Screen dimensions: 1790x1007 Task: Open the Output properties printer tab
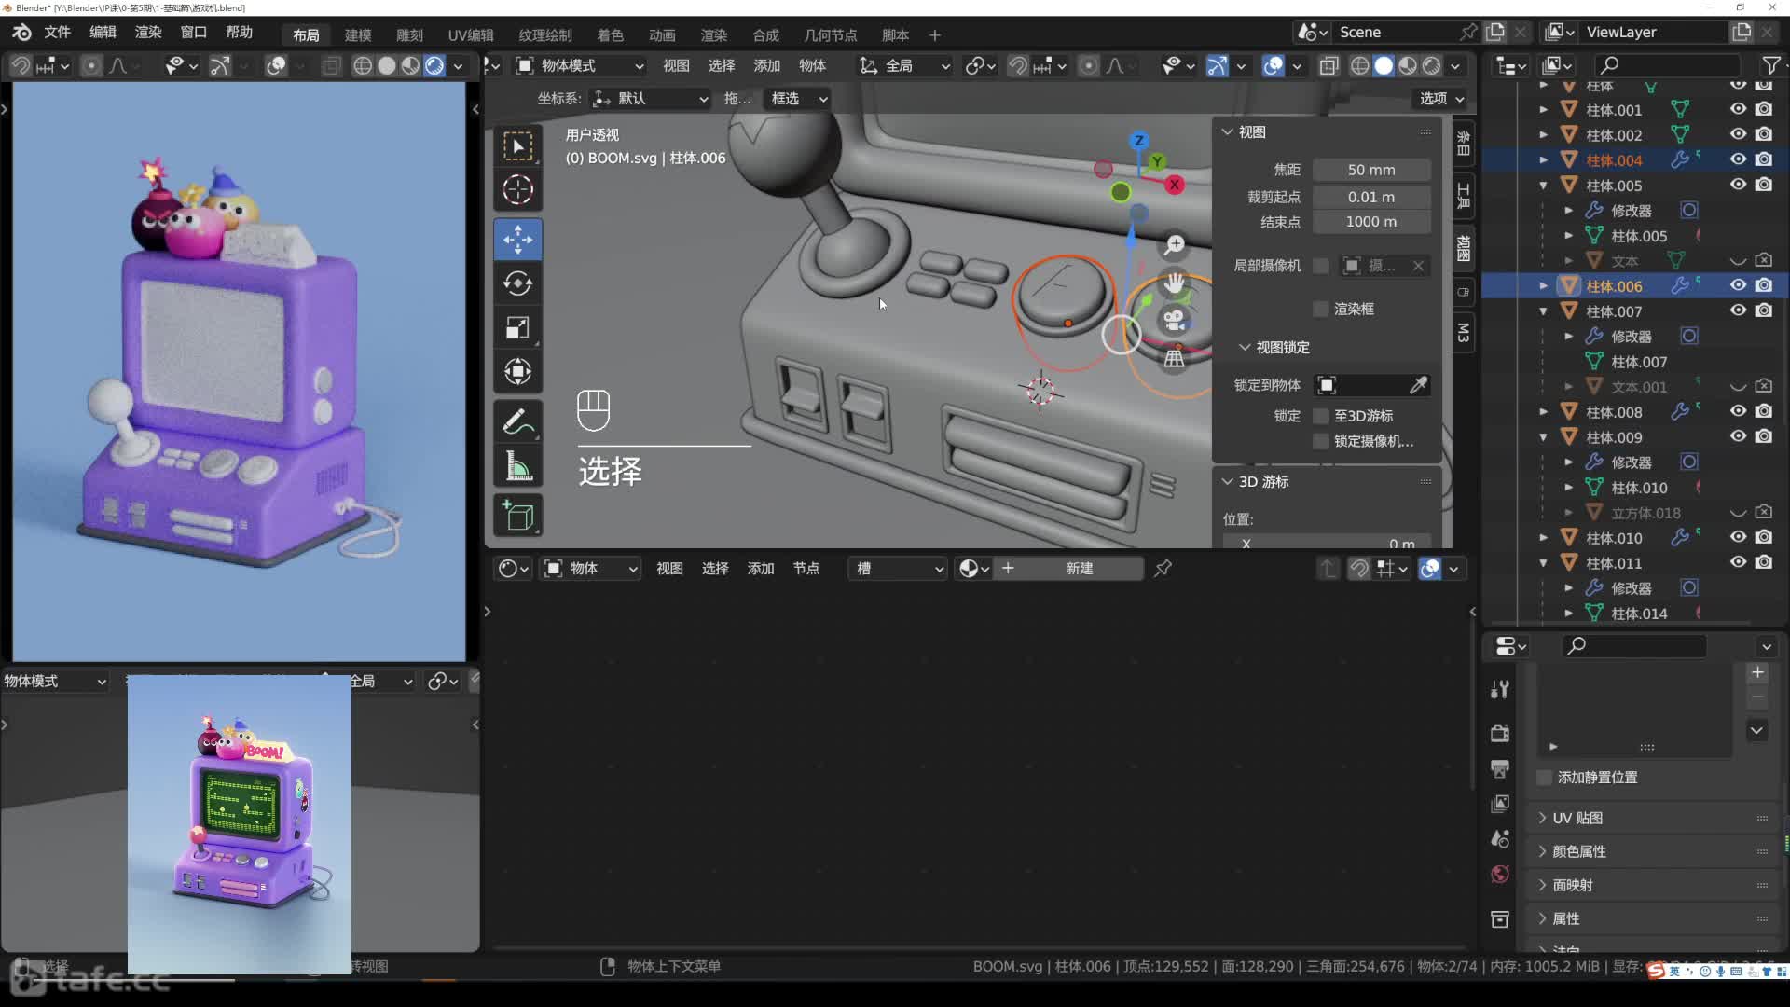tap(1500, 769)
